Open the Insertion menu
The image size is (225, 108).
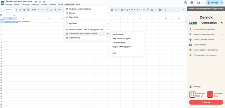[x=35, y=4]
